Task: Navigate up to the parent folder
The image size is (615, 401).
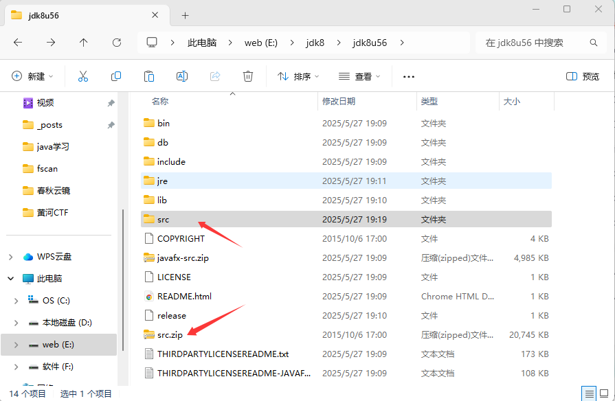Action: (x=82, y=43)
